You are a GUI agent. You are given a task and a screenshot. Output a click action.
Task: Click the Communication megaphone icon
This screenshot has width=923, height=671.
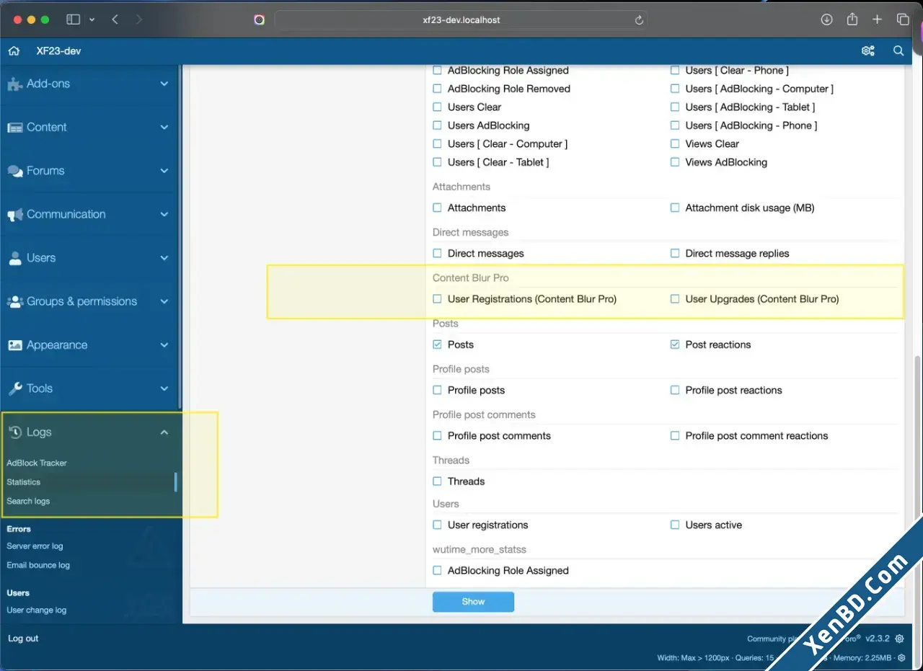(14, 215)
